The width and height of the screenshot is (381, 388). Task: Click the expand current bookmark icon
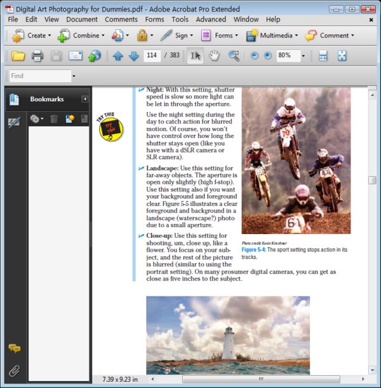click(x=84, y=119)
